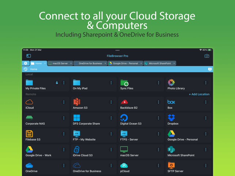Open options menu for On My iPad
235x176 pixels.
pyautogui.click(x=111, y=83)
